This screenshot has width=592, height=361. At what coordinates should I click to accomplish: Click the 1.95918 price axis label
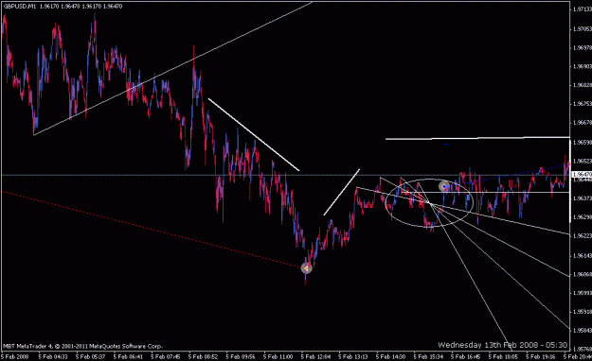(582, 312)
